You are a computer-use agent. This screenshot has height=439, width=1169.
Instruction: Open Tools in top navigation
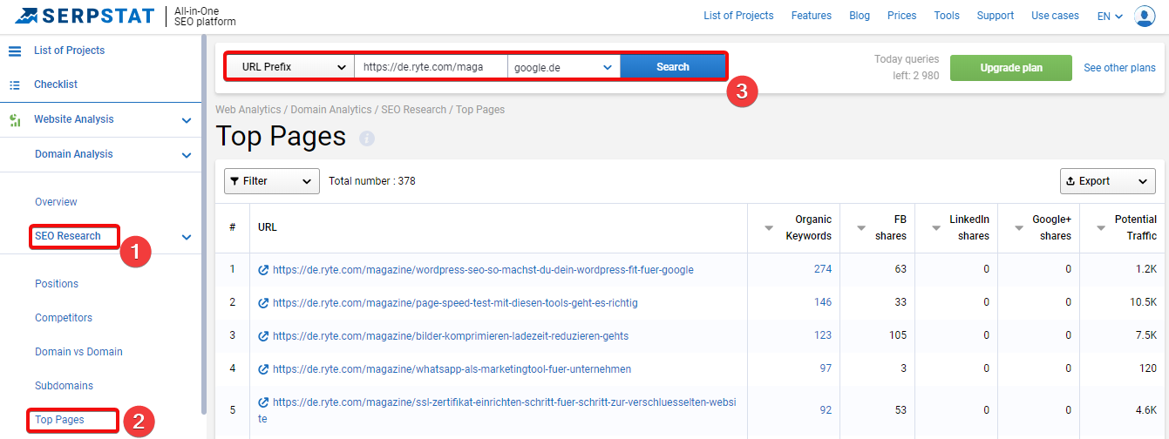[947, 16]
